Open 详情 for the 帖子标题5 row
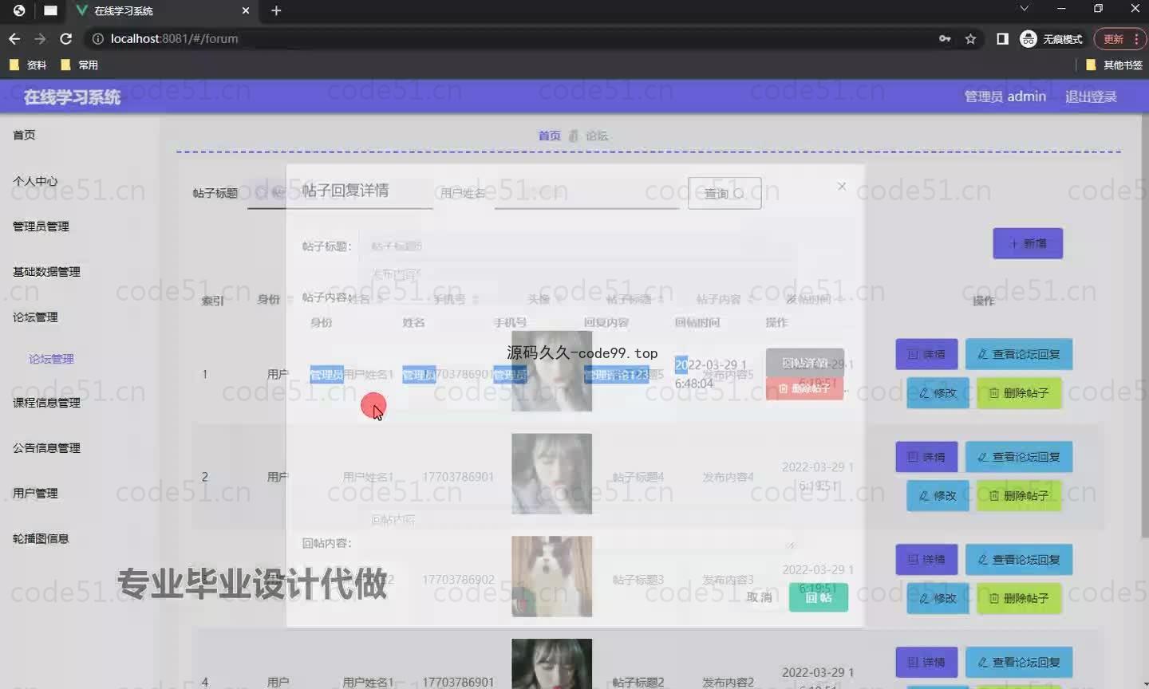 (x=926, y=354)
